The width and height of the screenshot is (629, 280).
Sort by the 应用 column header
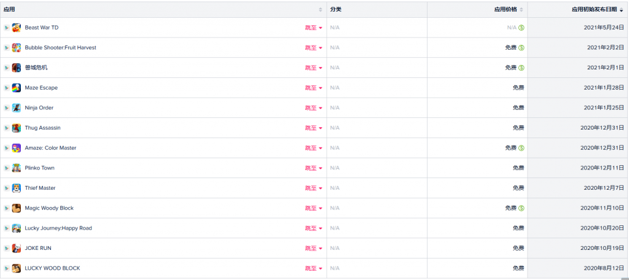(9, 9)
